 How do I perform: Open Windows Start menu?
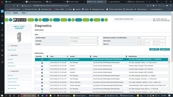[x=2, y=95]
